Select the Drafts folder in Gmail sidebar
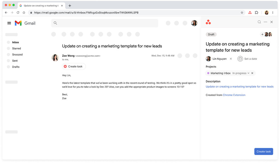This screenshot has width=280, height=163. 16,67
